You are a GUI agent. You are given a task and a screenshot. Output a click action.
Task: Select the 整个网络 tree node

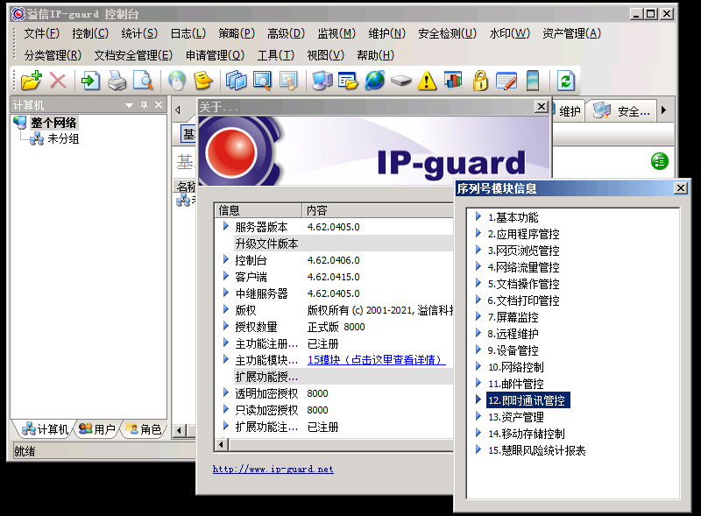[53, 123]
